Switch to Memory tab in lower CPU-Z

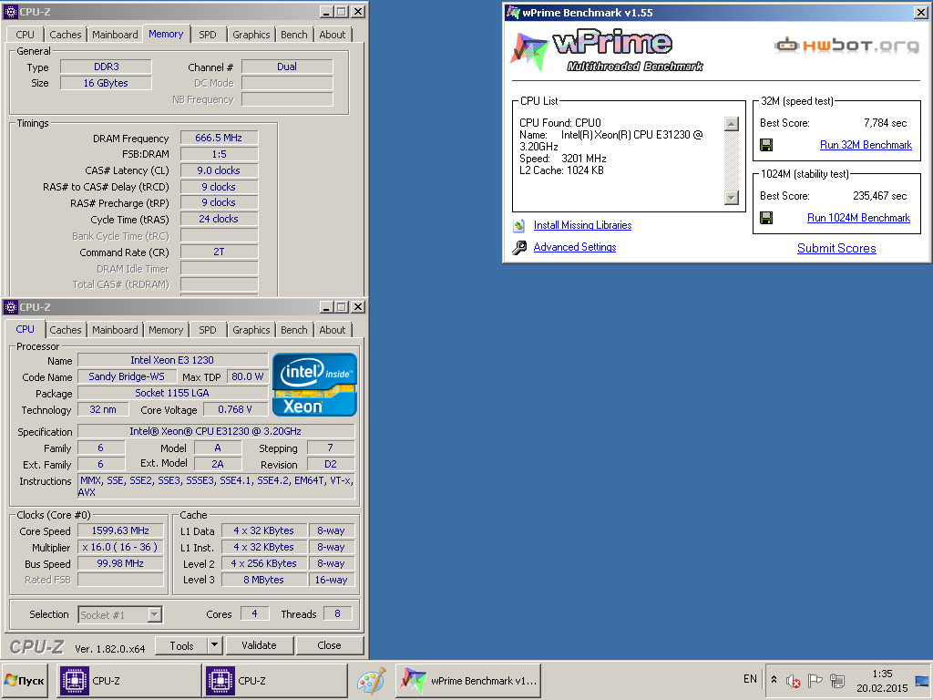166,330
